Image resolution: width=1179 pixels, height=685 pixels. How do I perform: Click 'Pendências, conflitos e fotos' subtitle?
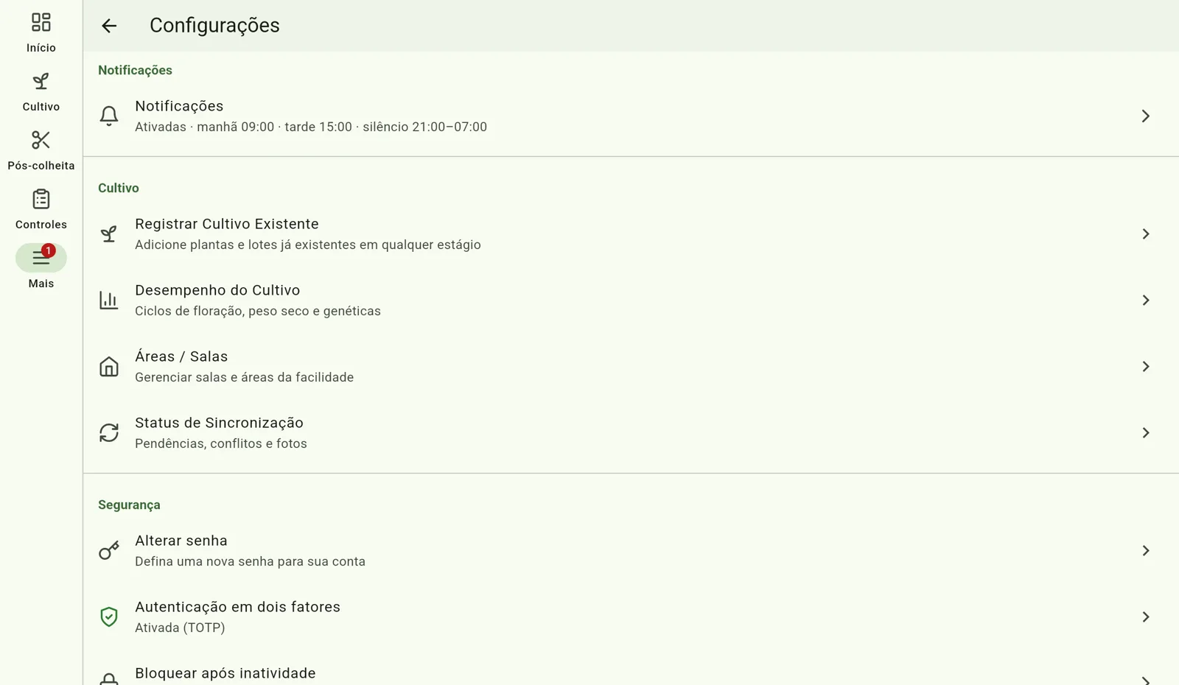coord(221,443)
